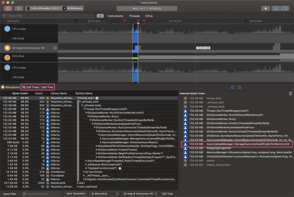Sort by the Count column header
The height and width of the screenshot is (197, 294).
tap(39, 93)
